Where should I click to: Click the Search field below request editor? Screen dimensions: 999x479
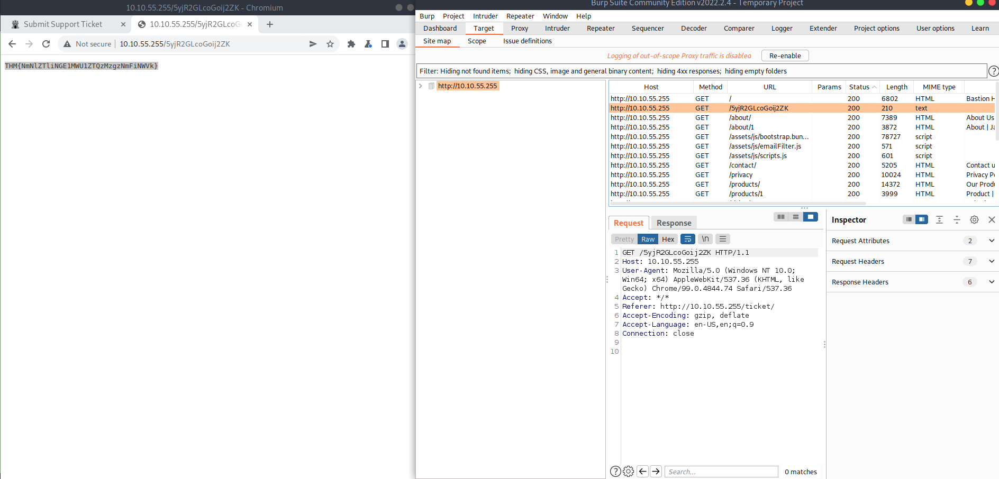click(x=721, y=472)
